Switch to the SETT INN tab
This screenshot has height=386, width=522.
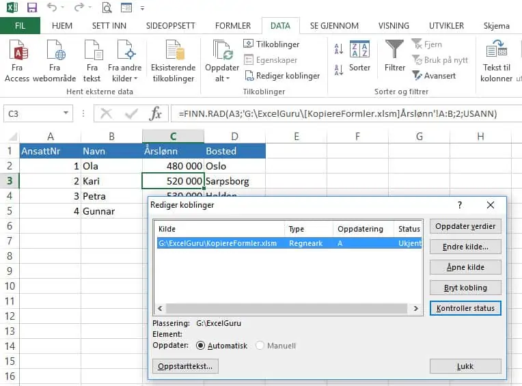[x=109, y=26]
